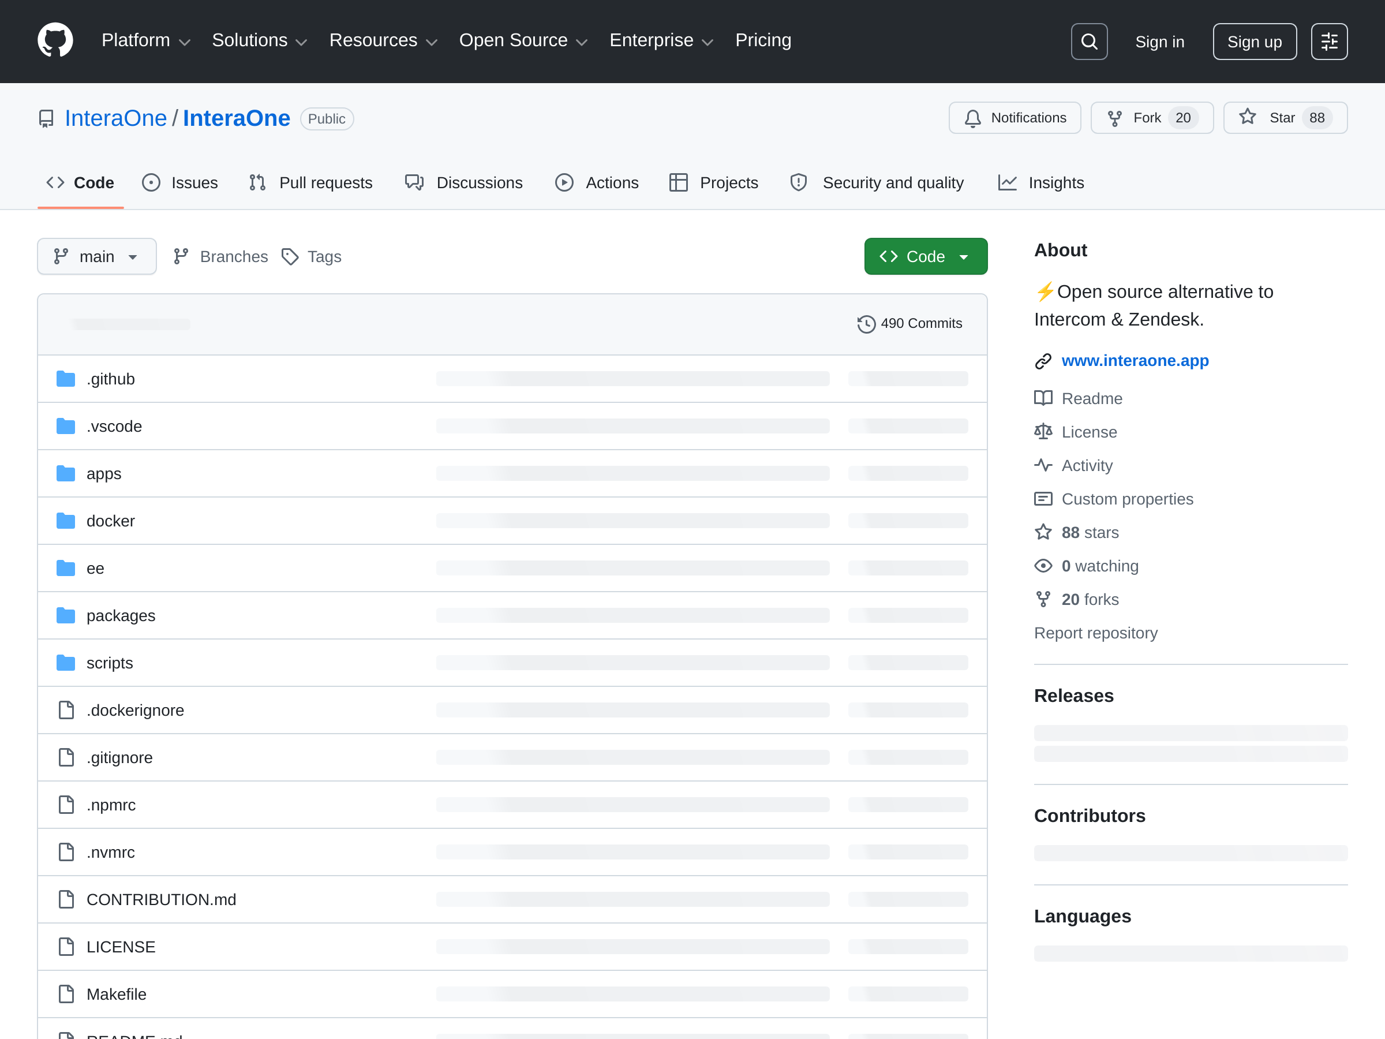Open the Releases heading link
Screen dimensions: 1385x1039
pos(1073,695)
